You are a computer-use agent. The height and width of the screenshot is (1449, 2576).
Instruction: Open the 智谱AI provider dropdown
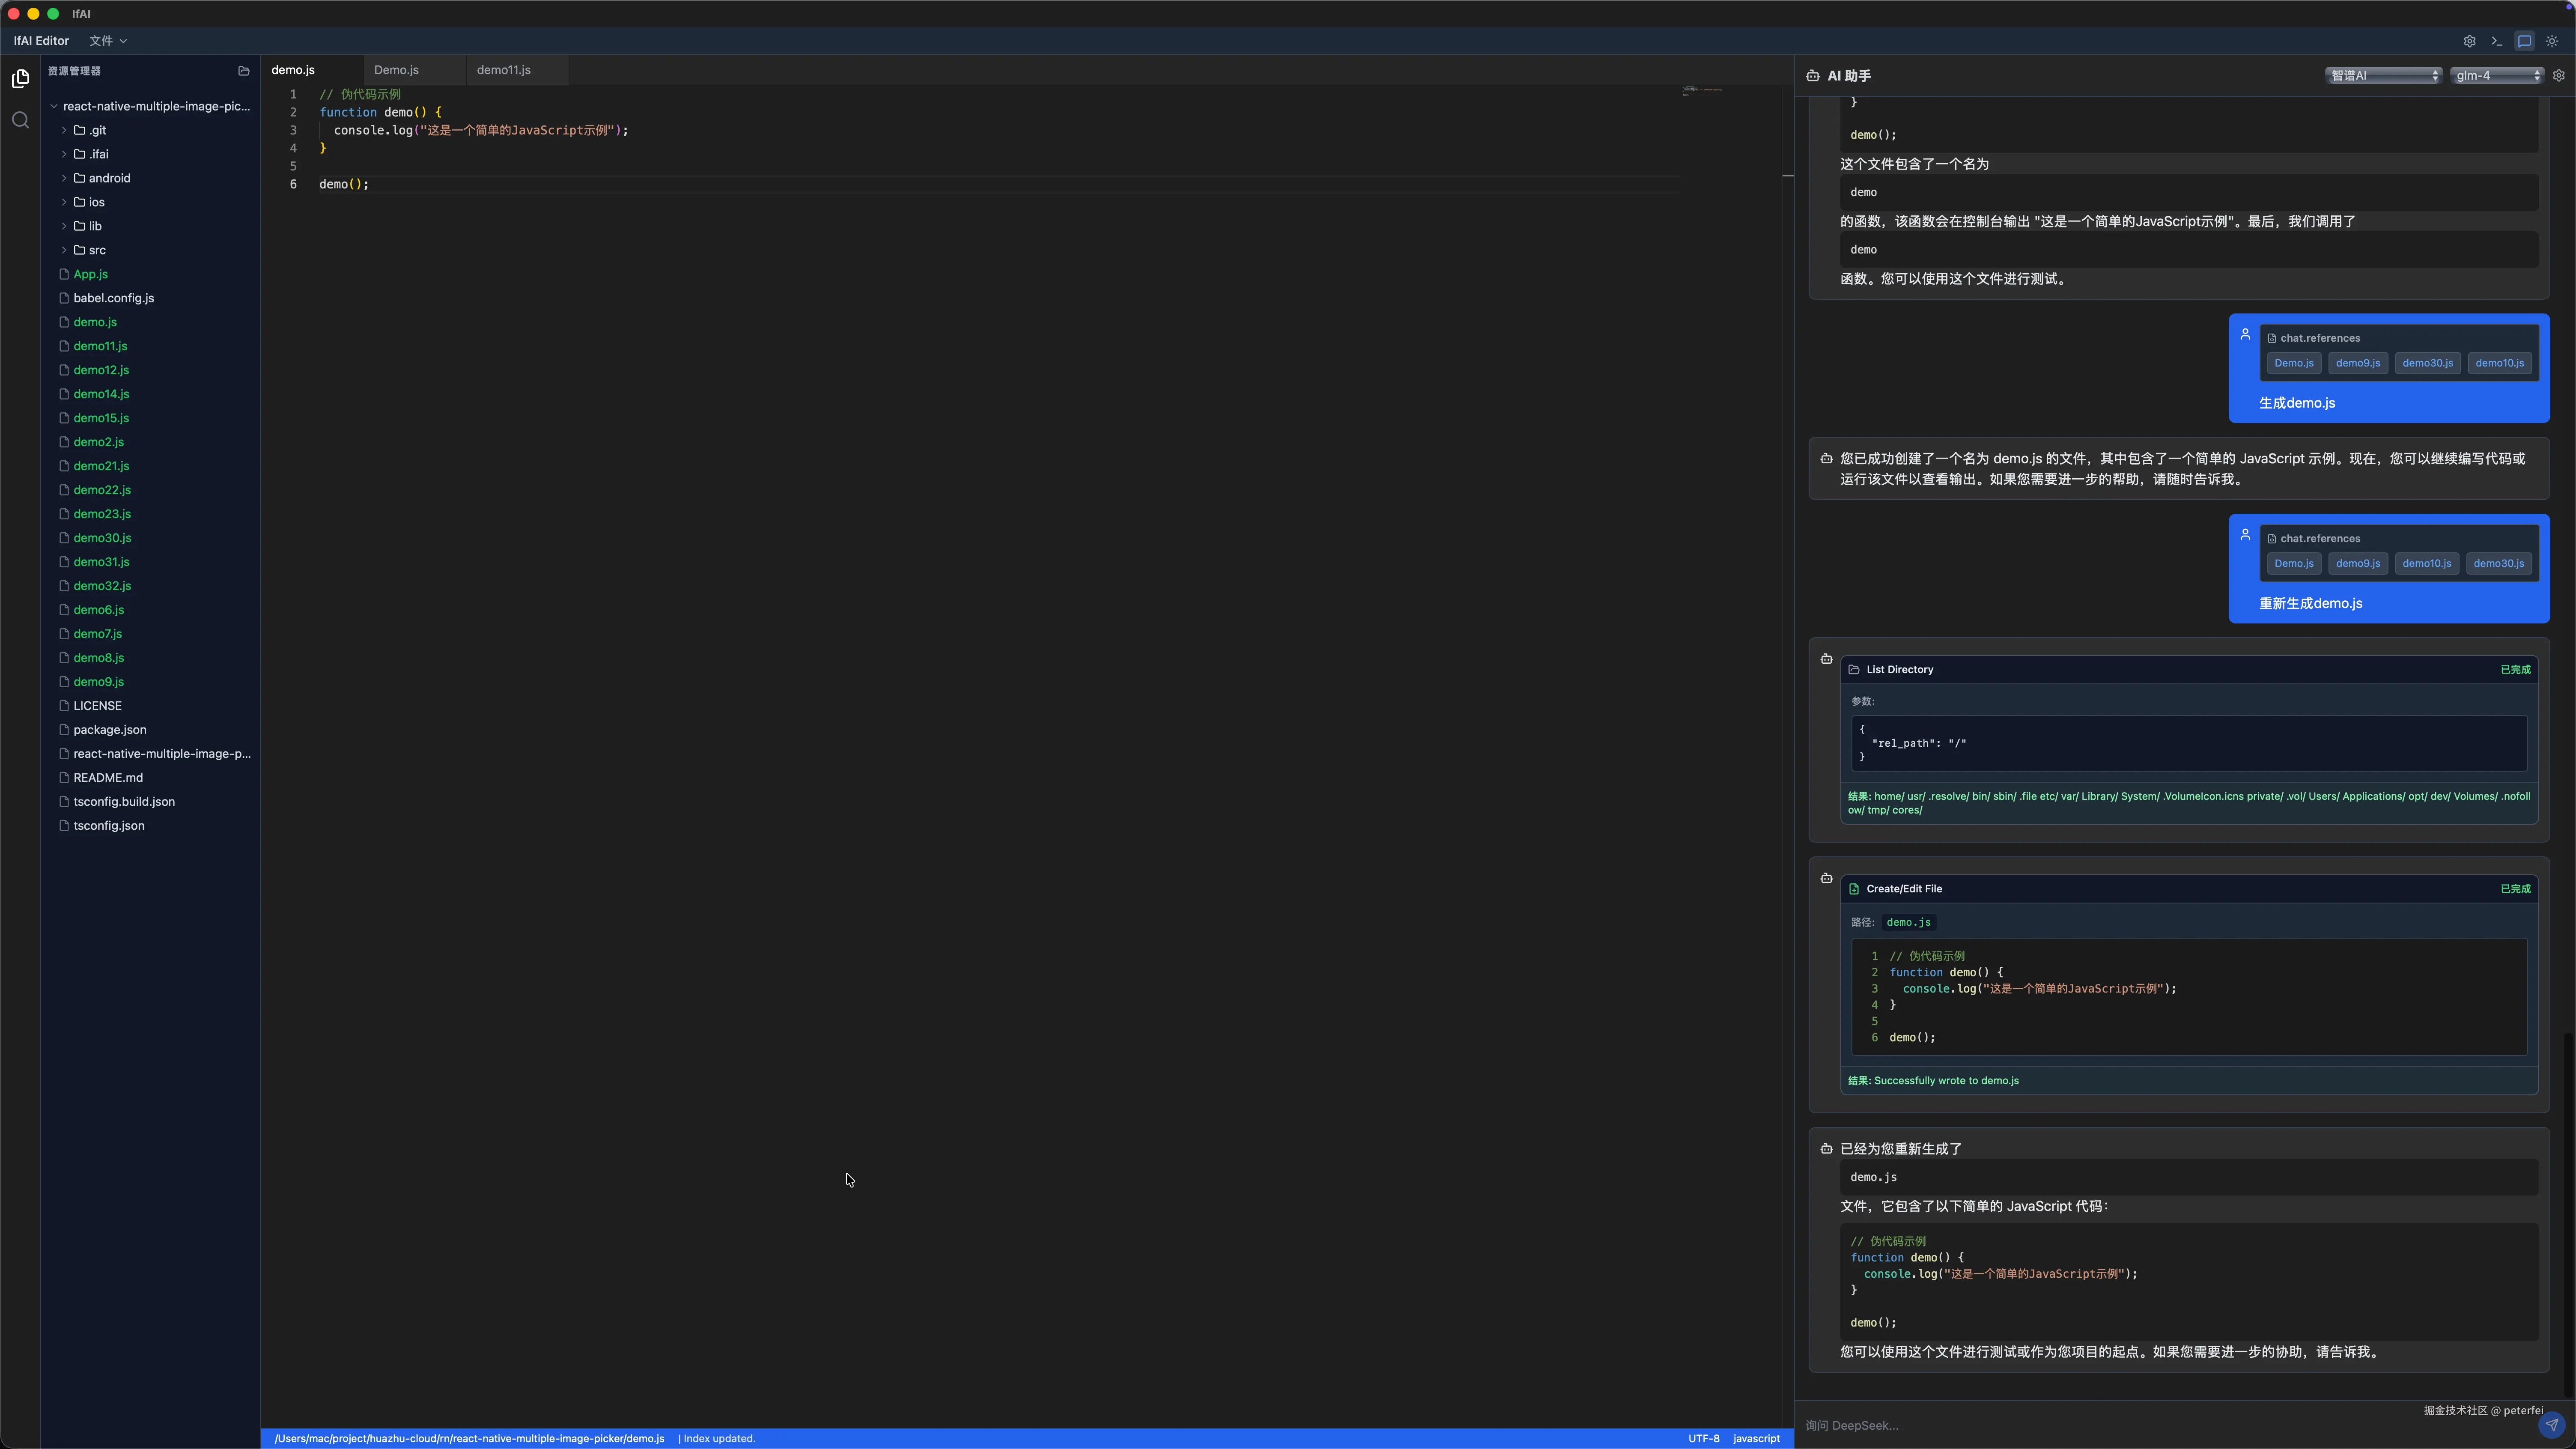pos(2383,76)
